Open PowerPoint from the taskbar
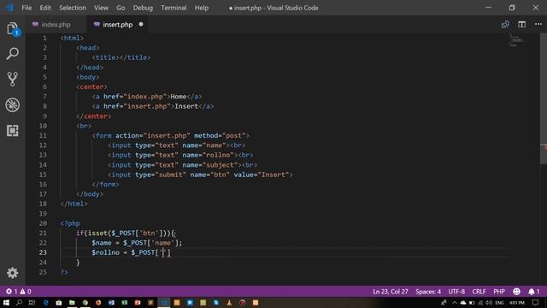Screen dimensions: 547x308 [138, 303]
